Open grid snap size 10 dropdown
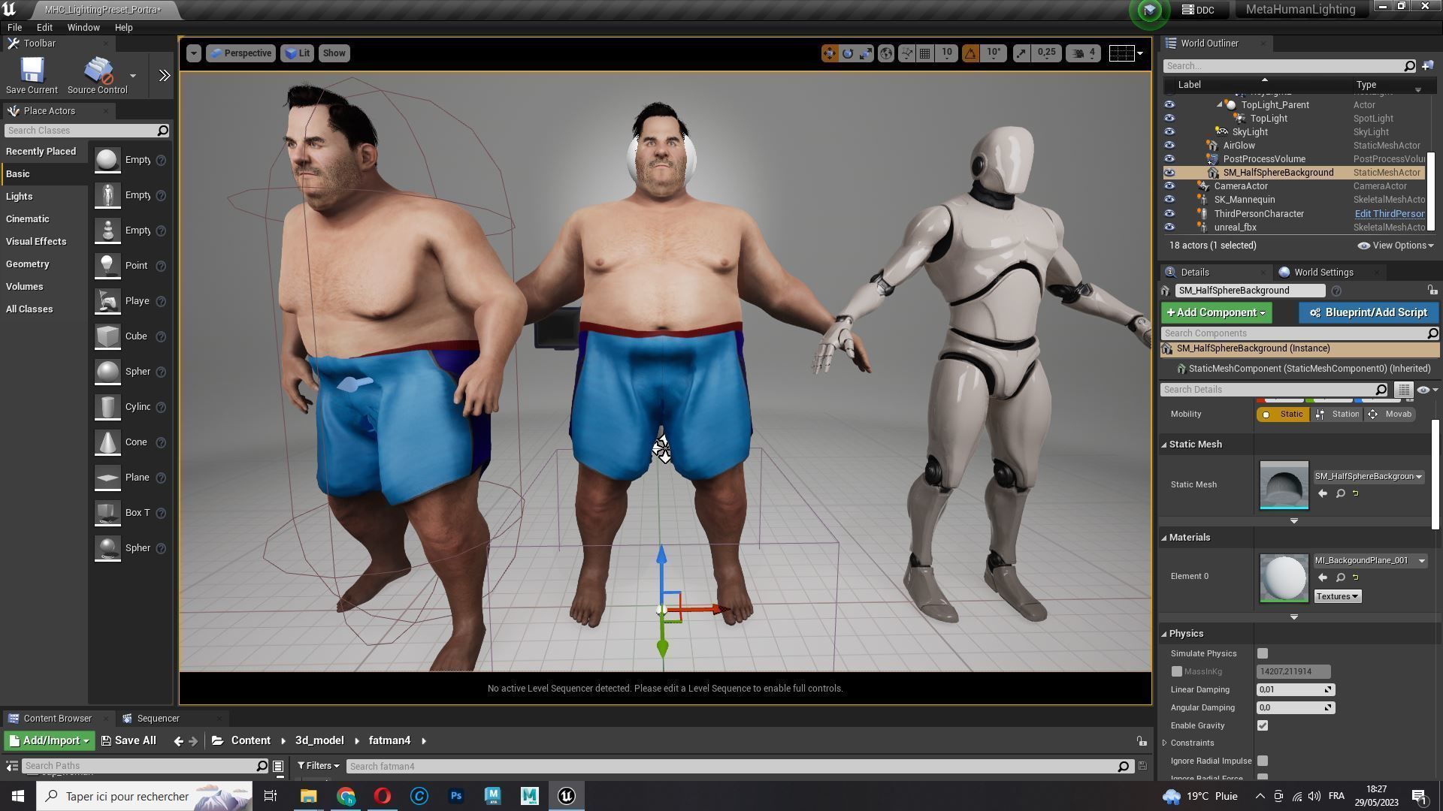 [946, 53]
